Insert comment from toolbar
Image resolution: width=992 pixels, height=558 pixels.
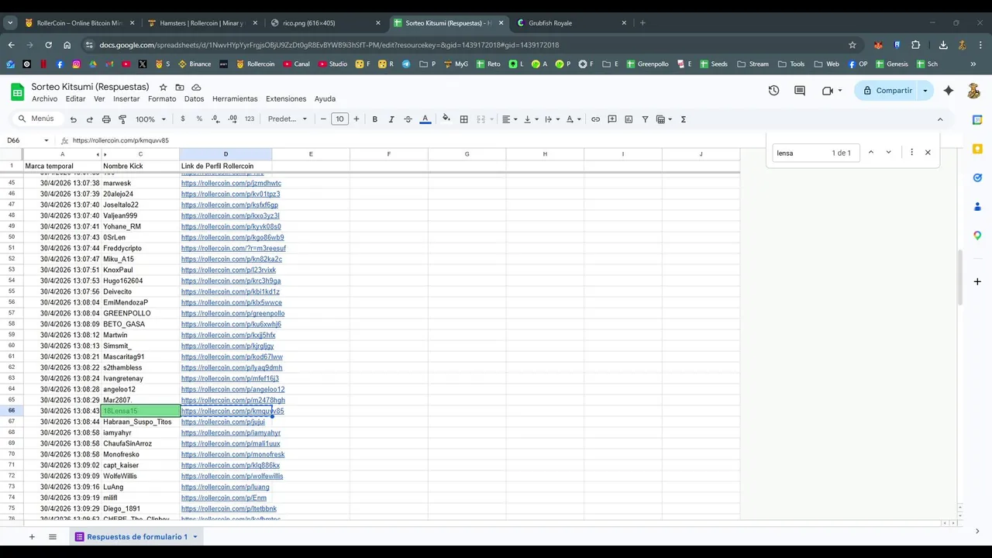pos(612,119)
